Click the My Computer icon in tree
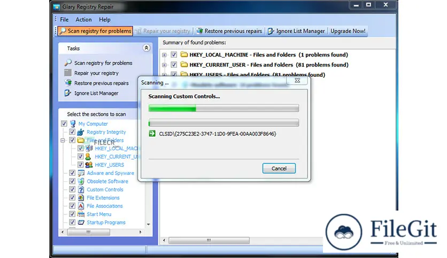This screenshot has width=447, height=258. 73,124
